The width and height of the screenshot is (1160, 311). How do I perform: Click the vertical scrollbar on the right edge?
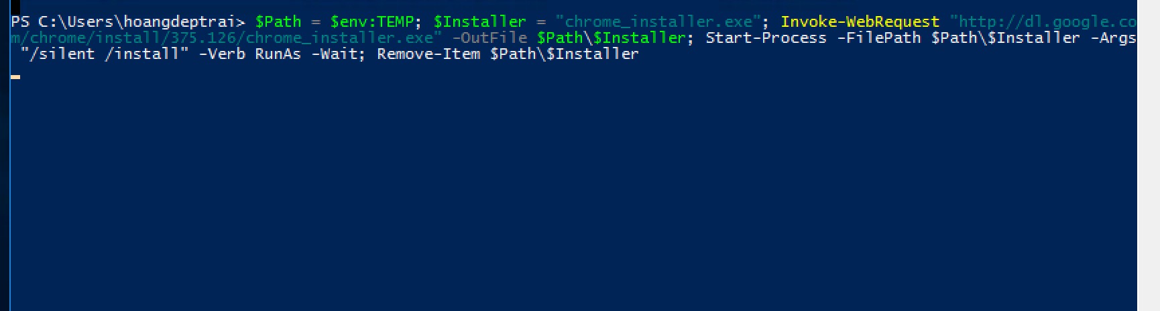[x=1148, y=155]
